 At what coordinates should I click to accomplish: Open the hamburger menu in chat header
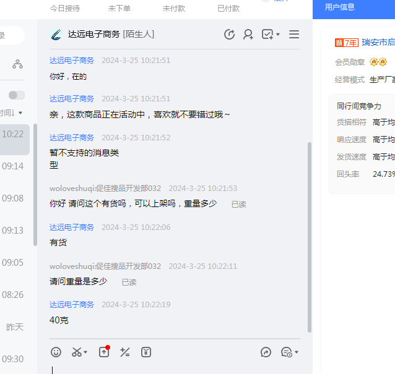tap(294, 35)
